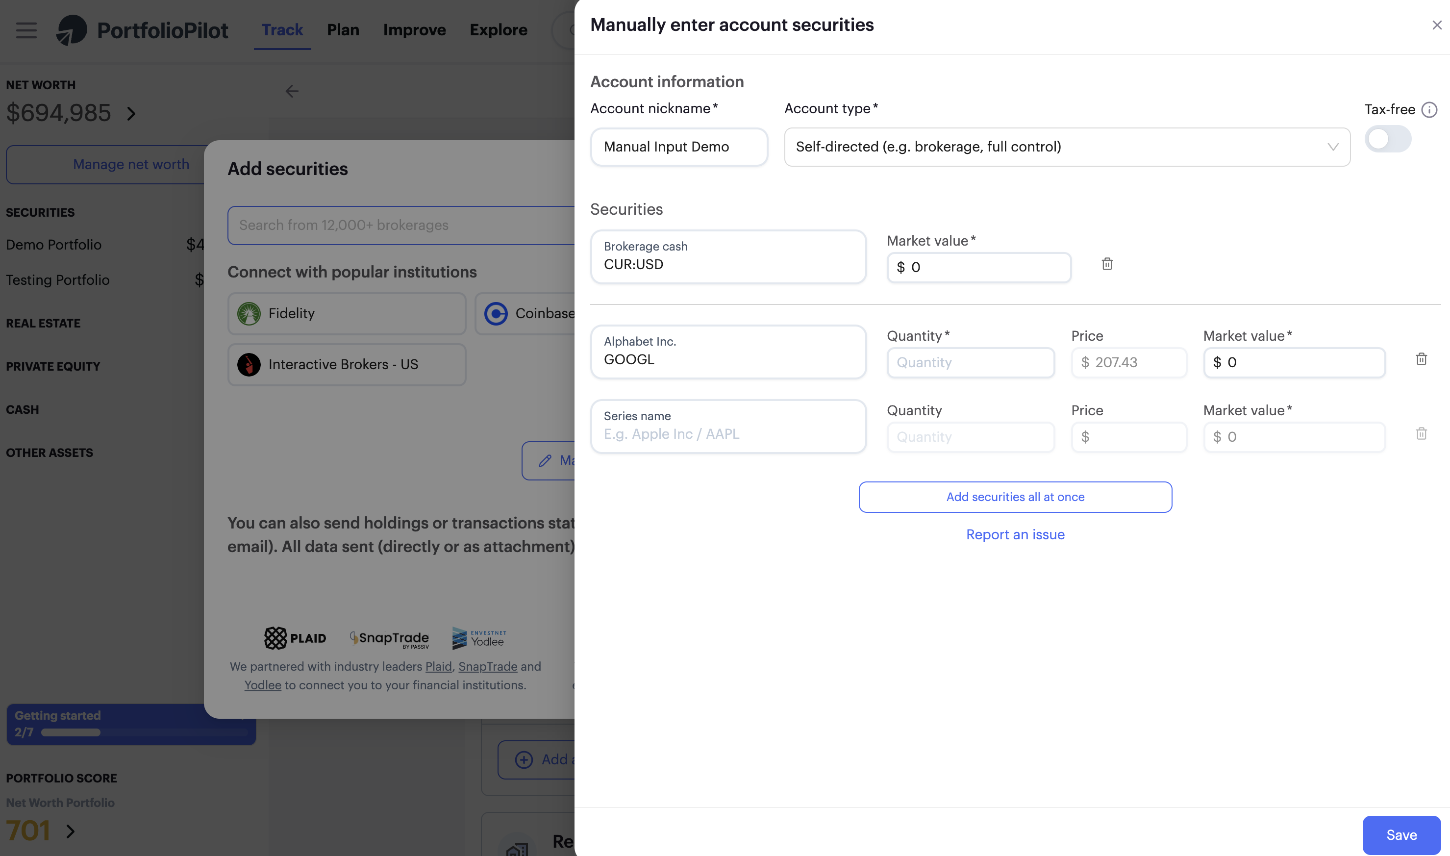Viewport: 1450px width, 856px height.
Task: Open the Yodlee partner link
Action: pyautogui.click(x=262, y=685)
